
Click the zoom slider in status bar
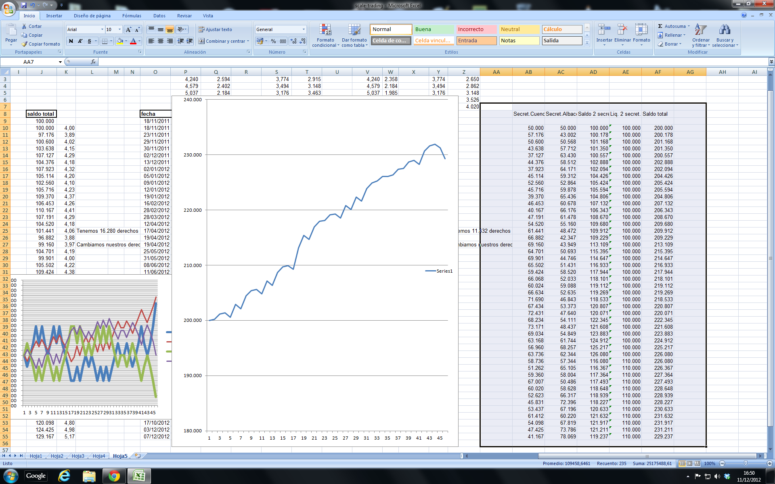pyautogui.click(x=746, y=463)
